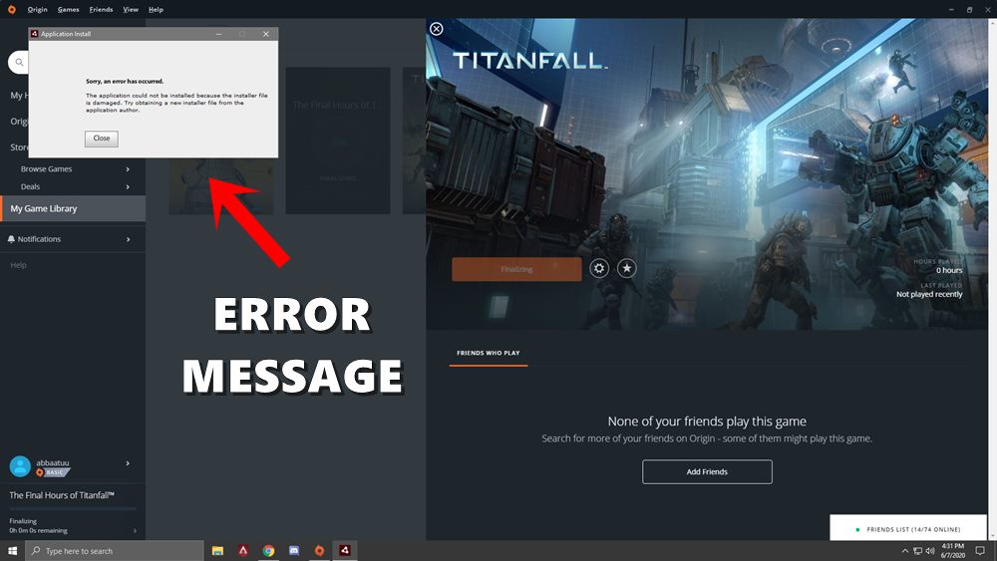Show hidden system tray icons
The width and height of the screenshot is (997, 561).
905,551
